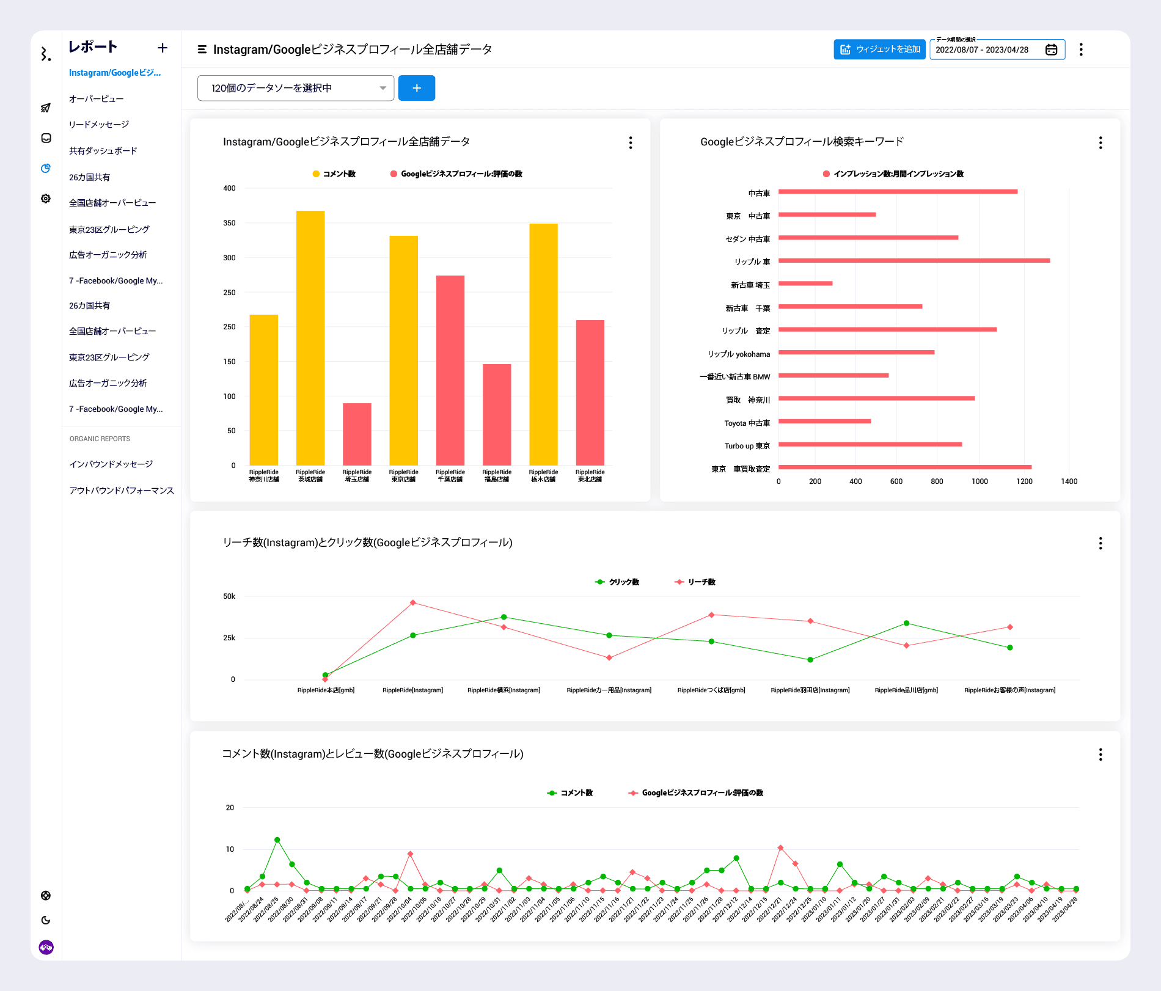Open settings gear icon in sidebar
The image size is (1161, 991).
[46, 199]
